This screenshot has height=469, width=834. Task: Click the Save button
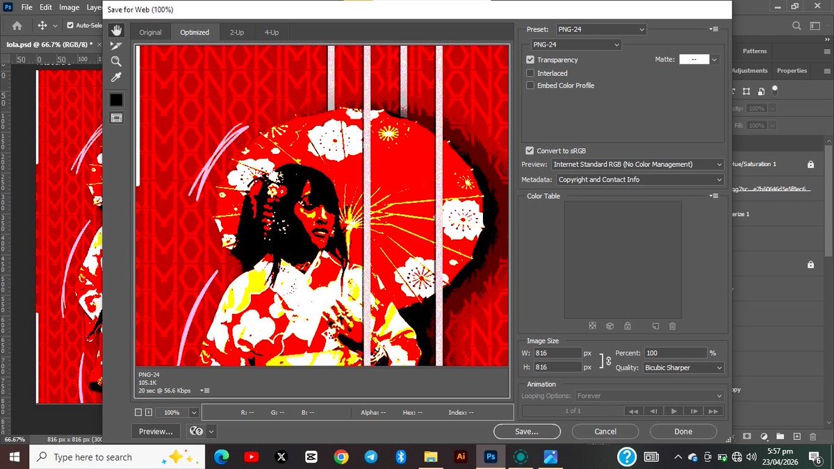pyautogui.click(x=526, y=431)
